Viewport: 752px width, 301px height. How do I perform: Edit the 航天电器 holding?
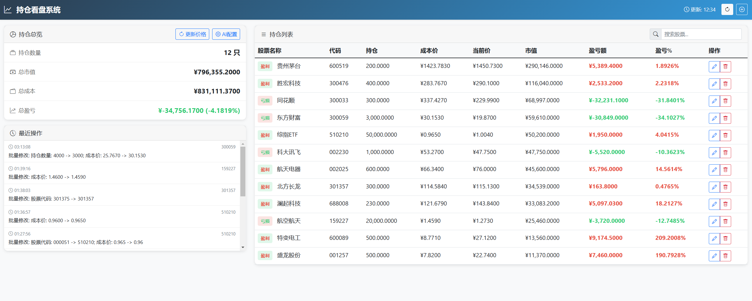pos(714,170)
